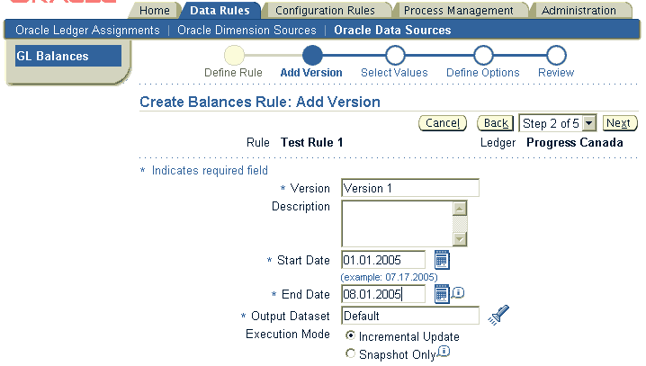The width and height of the screenshot is (646, 366).
Task: Click Review step circle
Action: pyautogui.click(x=556, y=55)
